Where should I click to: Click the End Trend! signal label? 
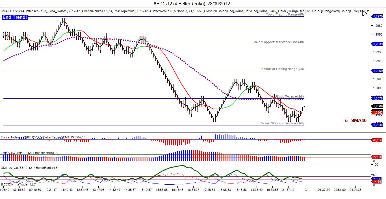click(15, 17)
